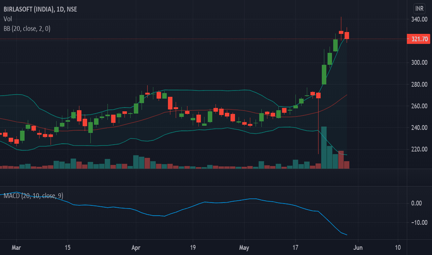Click the May date label
The height and width of the screenshot is (255, 432).
[x=244, y=248]
